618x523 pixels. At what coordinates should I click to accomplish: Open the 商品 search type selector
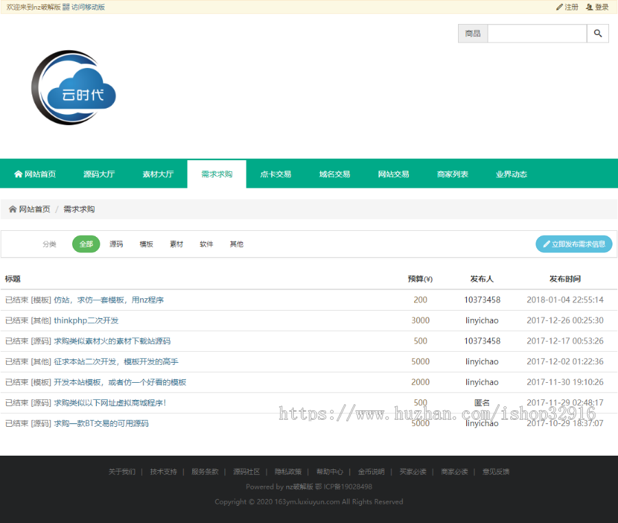pyautogui.click(x=472, y=34)
